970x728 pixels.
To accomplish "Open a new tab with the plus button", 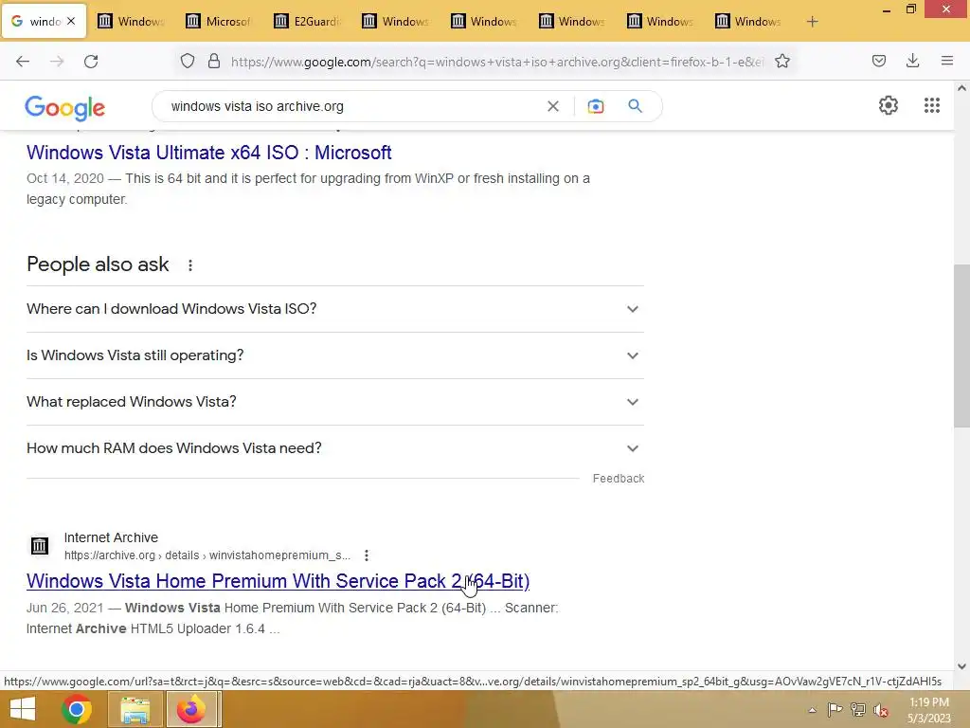I will 812,22.
